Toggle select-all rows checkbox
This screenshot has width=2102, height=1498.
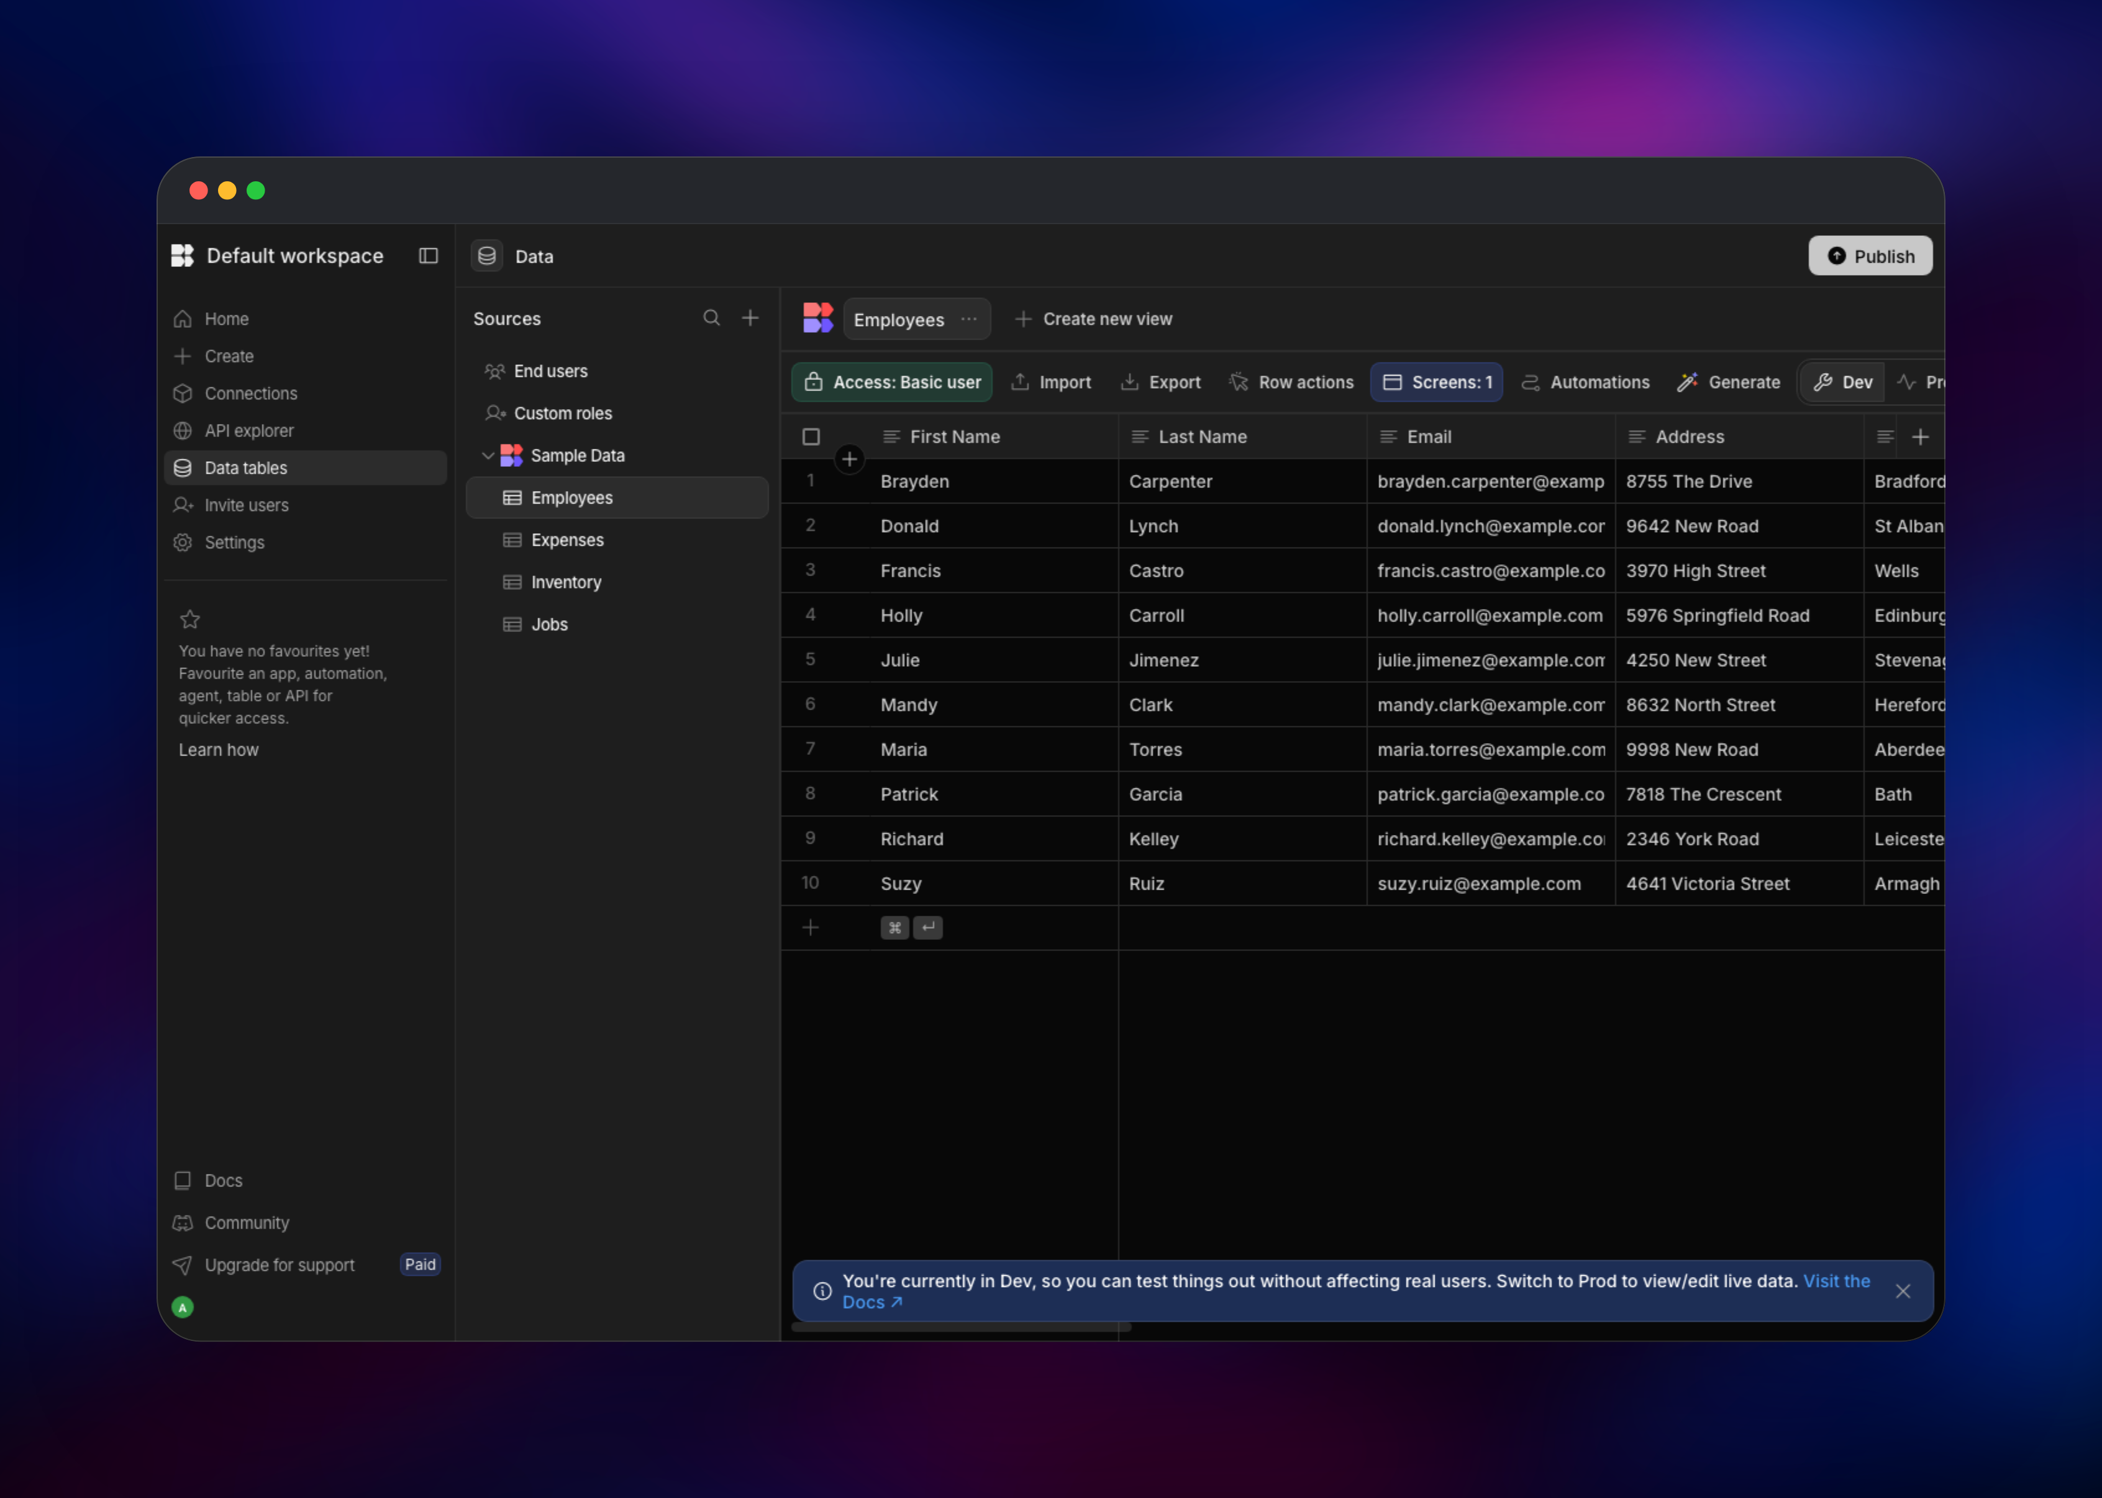click(x=811, y=437)
